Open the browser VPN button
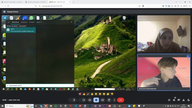 tap(185, 6)
